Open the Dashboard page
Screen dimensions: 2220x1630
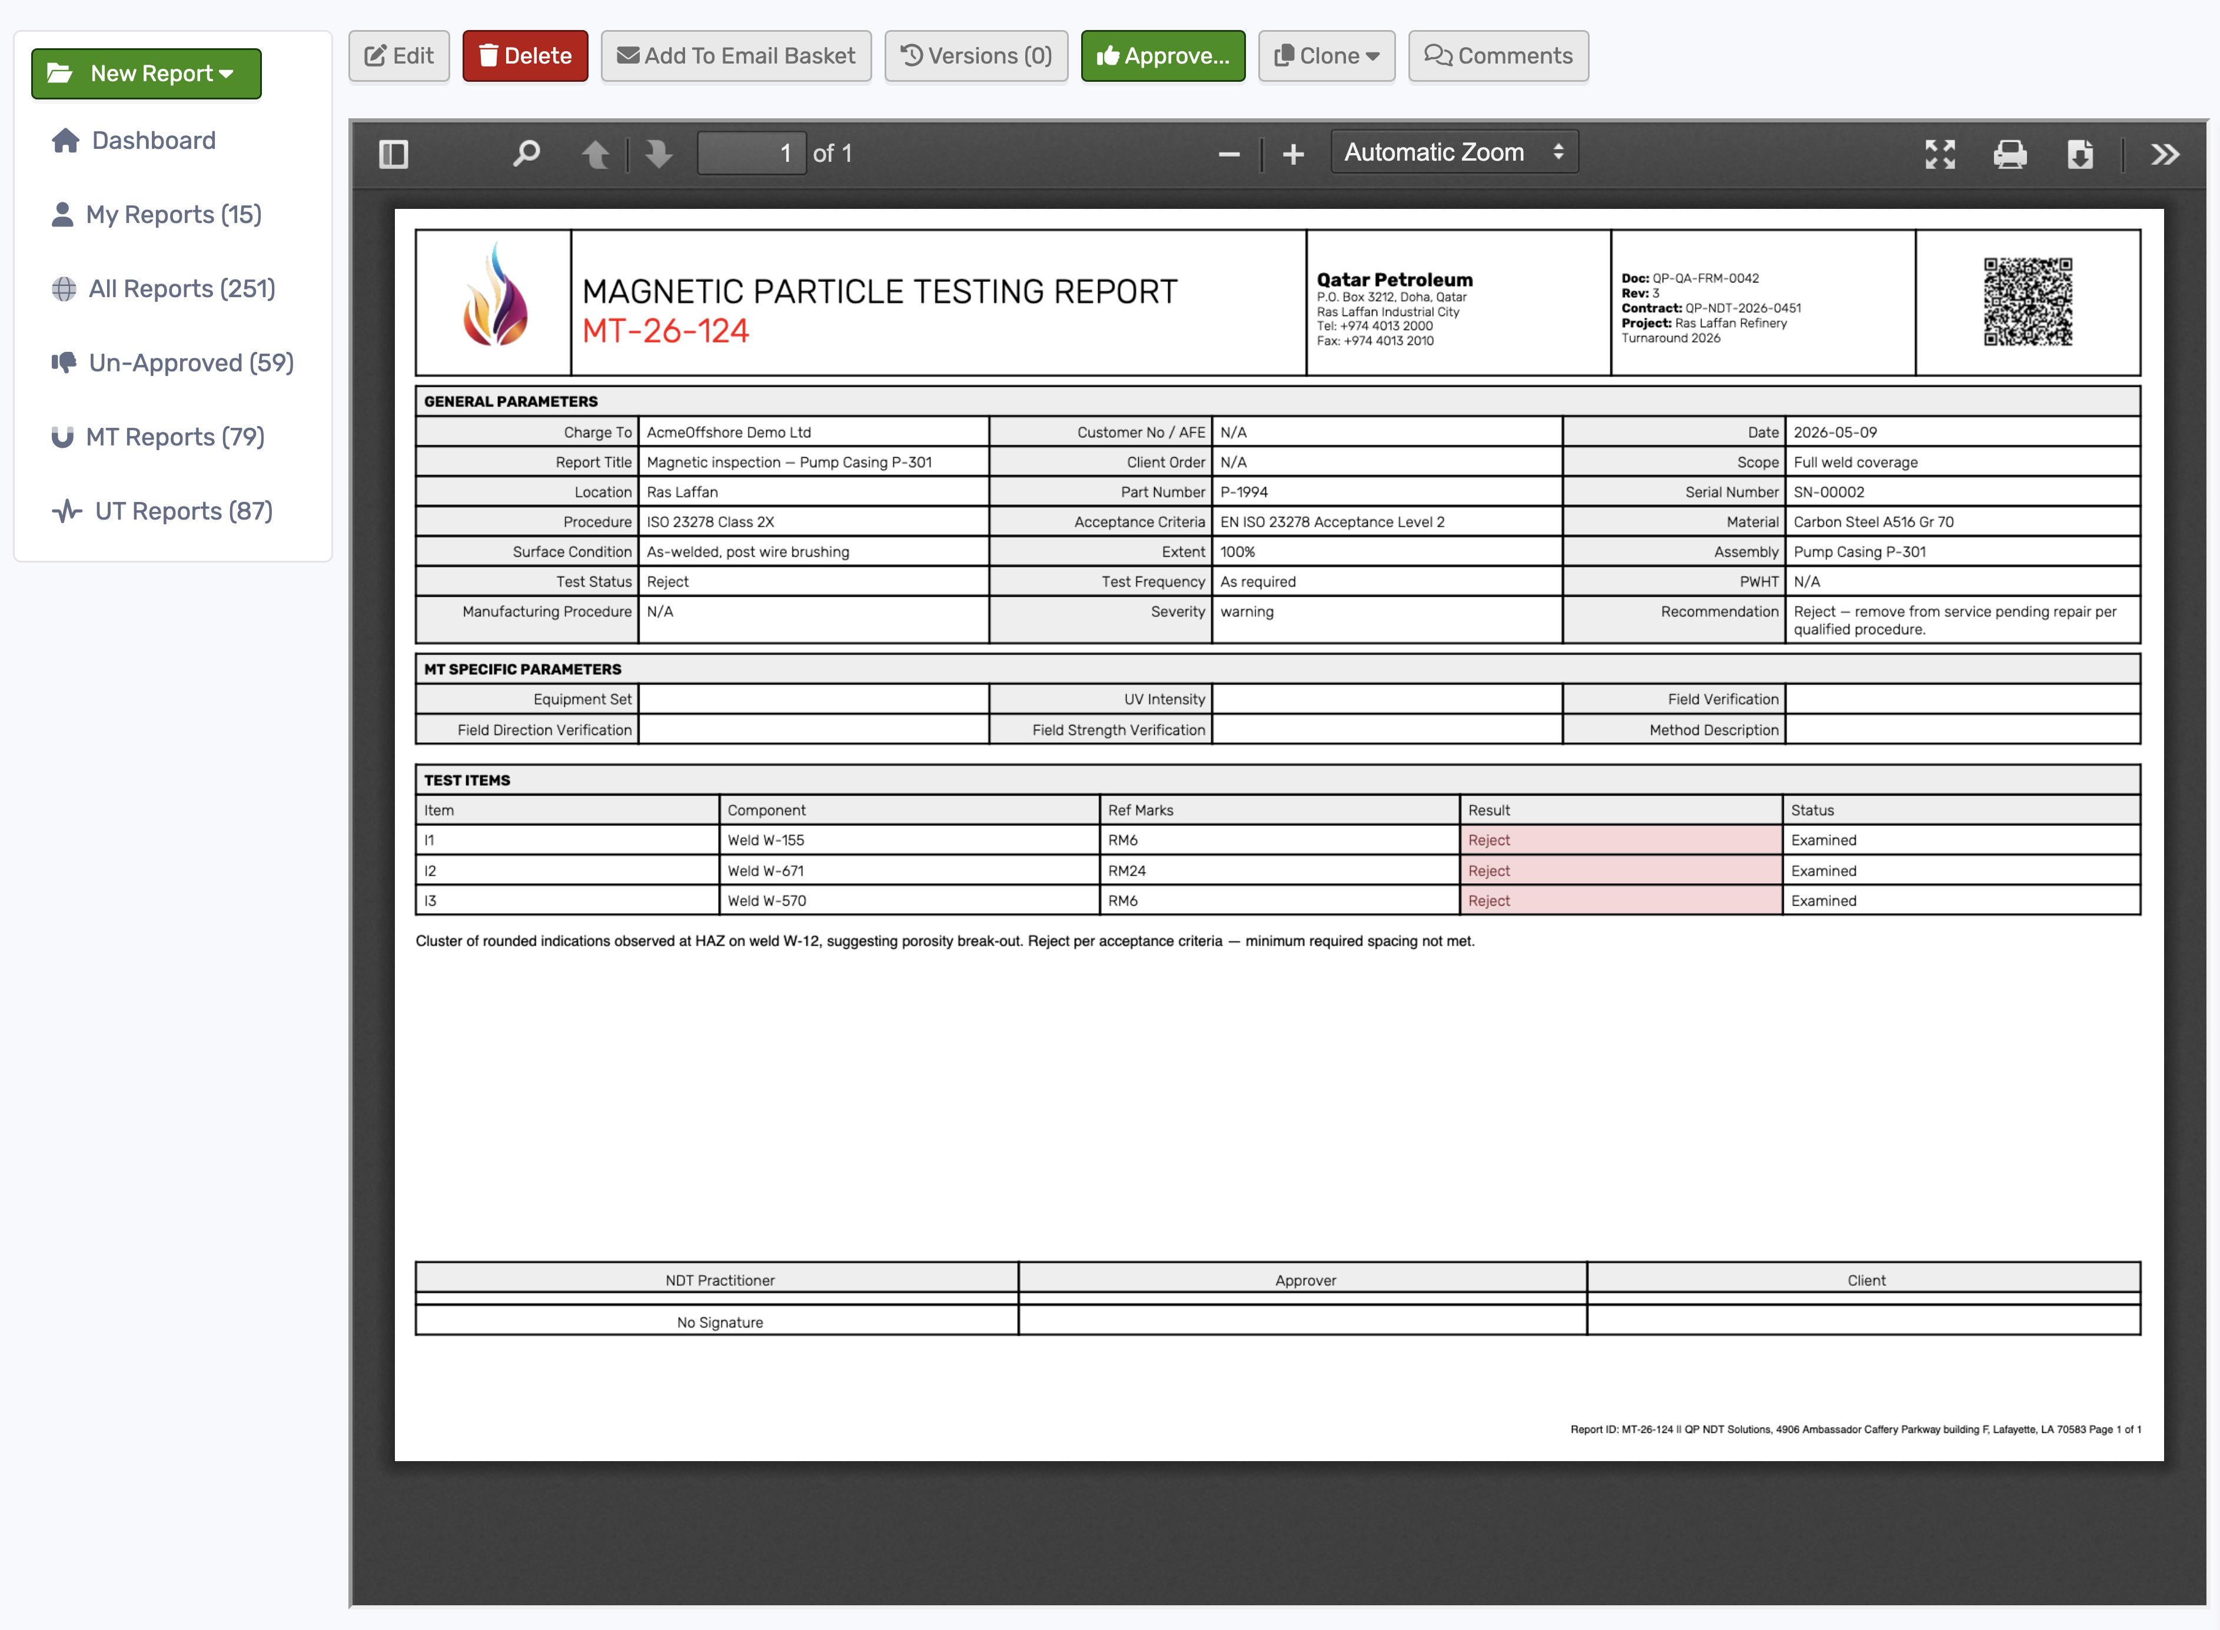coord(133,140)
